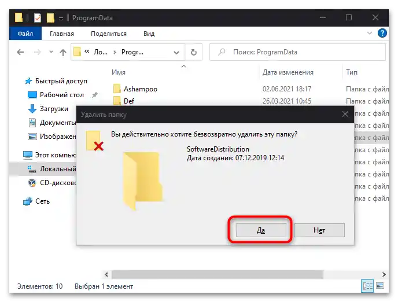The width and height of the screenshot is (398, 302).
Task: Sort by the Имя column header
Action: (x=119, y=72)
